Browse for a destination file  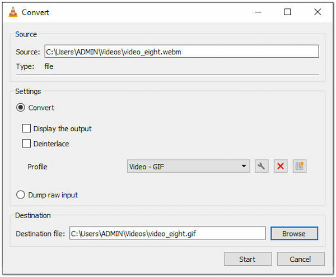(294, 233)
